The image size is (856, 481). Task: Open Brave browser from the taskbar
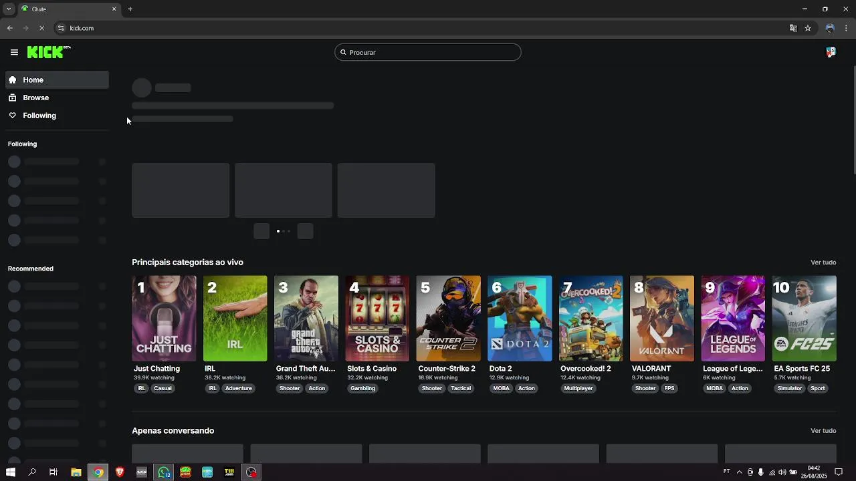tap(120, 472)
